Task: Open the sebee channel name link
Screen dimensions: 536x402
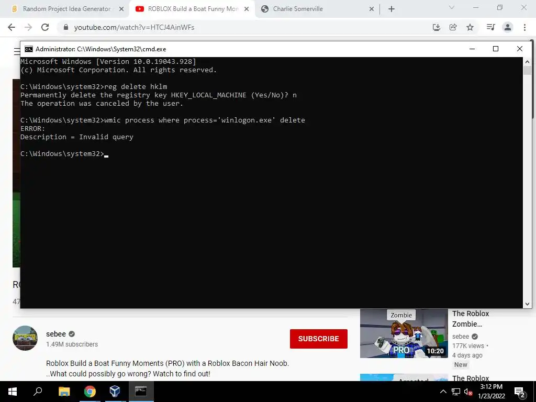Action: tap(56, 334)
